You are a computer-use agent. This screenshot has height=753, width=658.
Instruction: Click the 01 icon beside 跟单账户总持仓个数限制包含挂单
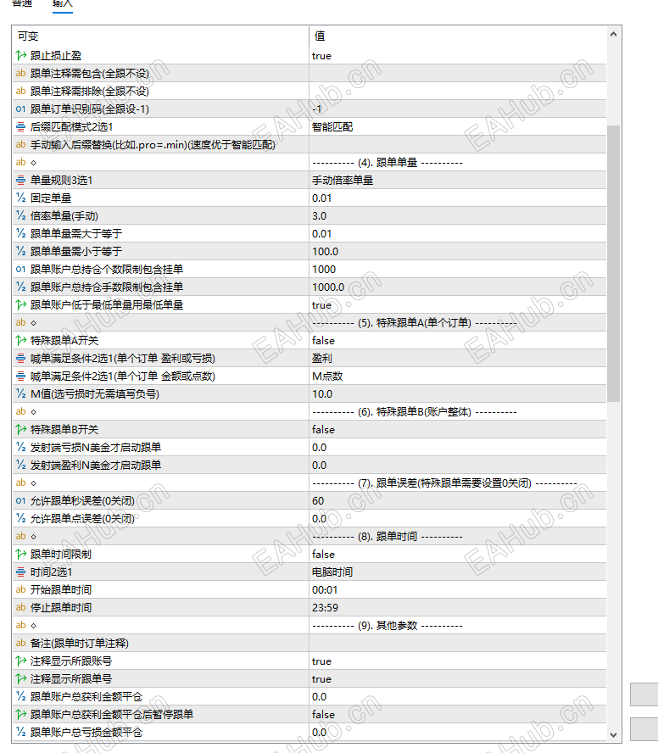[x=20, y=269]
